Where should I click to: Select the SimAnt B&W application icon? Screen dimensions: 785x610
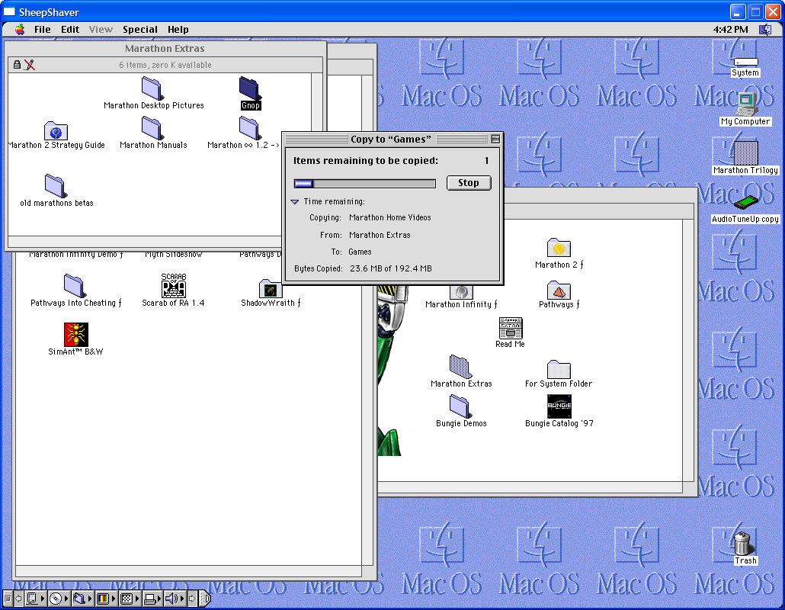(x=76, y=334)
